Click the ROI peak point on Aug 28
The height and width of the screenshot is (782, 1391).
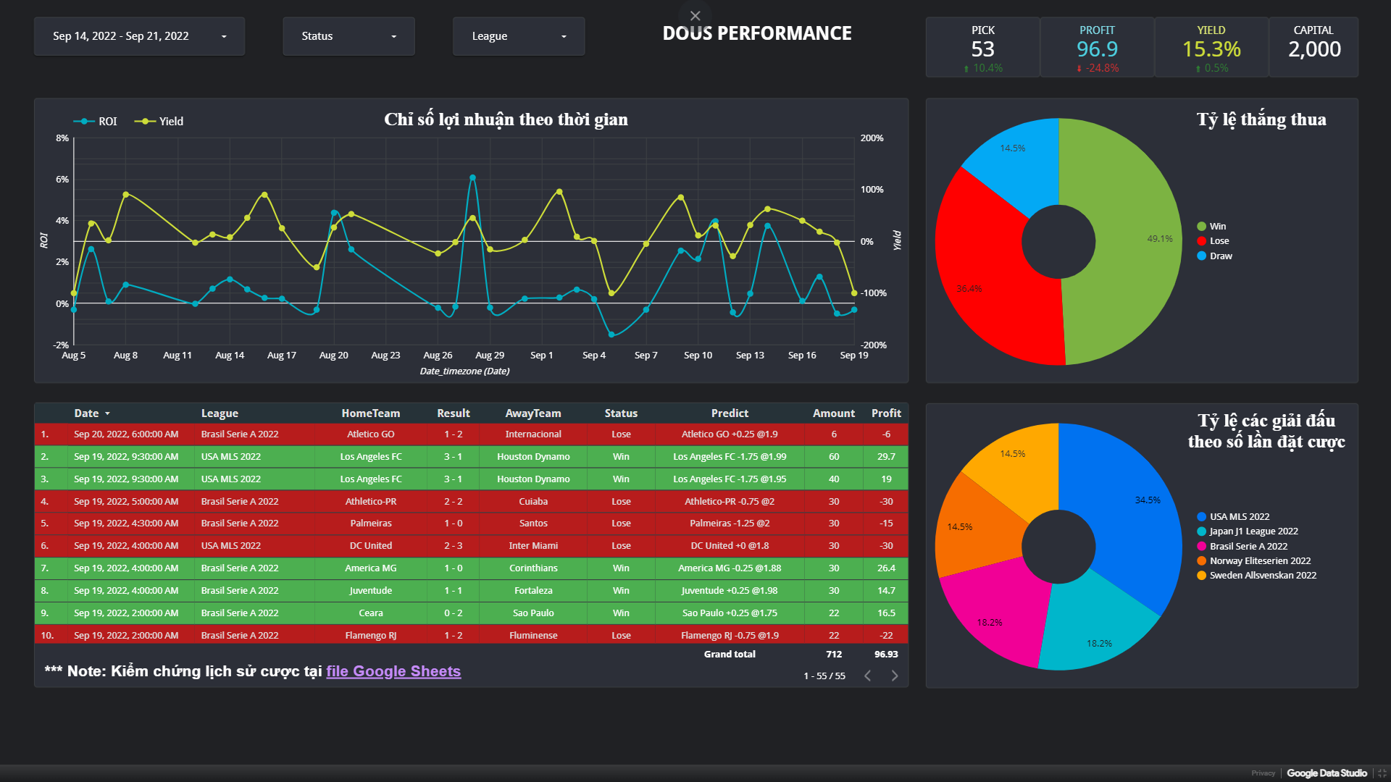coord(472,177)
